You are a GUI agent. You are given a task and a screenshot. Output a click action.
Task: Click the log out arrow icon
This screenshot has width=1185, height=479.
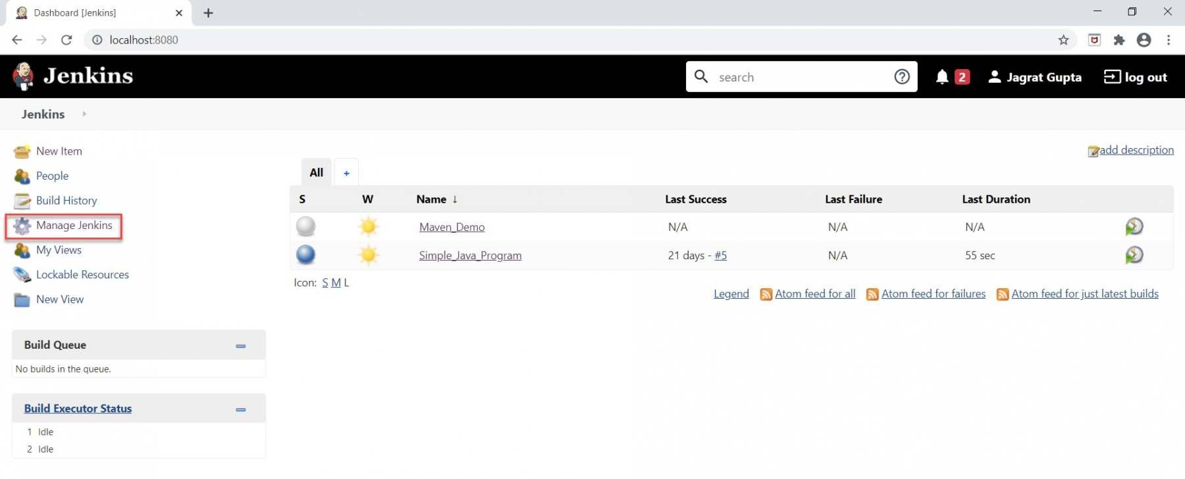click(x=1112, y=77)
